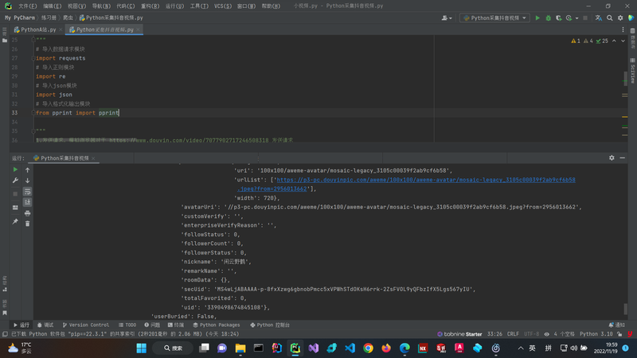Open File Explorer from the taskbar
Screen dimensions: 637x358
coord(240,348)
